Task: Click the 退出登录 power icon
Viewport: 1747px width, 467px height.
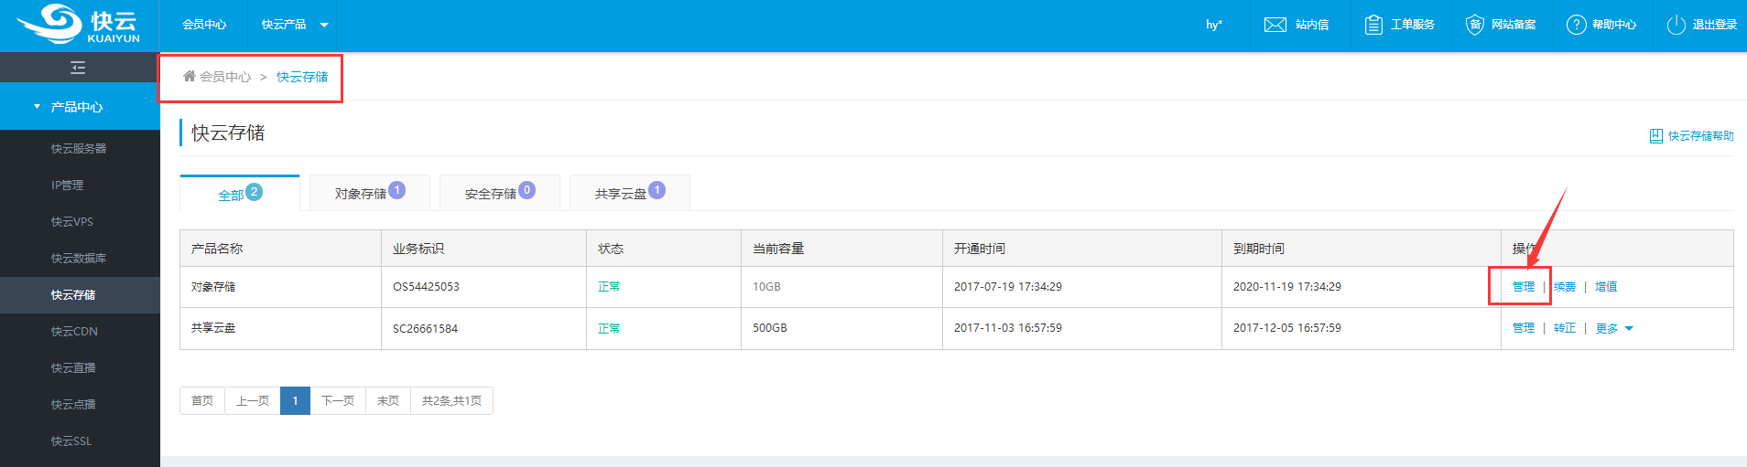Action: click(x=1676, y=25)
